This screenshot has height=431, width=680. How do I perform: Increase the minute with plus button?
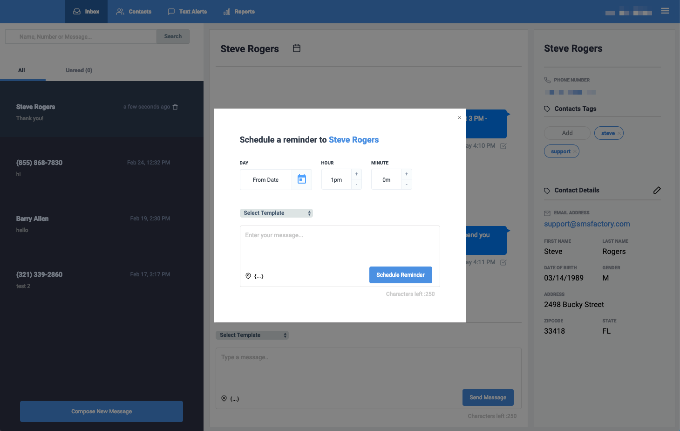[x=407, y=174]
